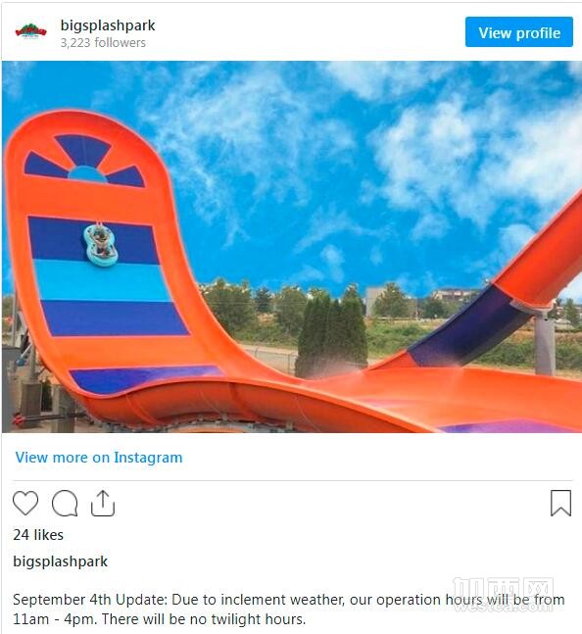582x634 pixels.
Task: Click the sunburst design atop the slide wall
Action: coord(84,161)
